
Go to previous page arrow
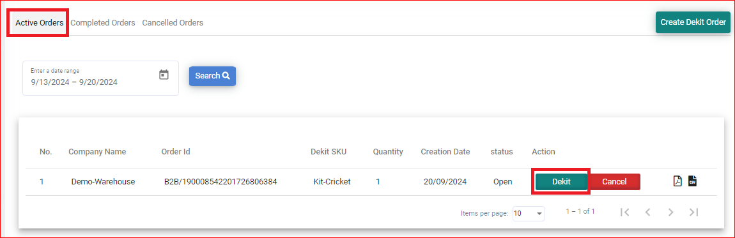pos(648,212)
